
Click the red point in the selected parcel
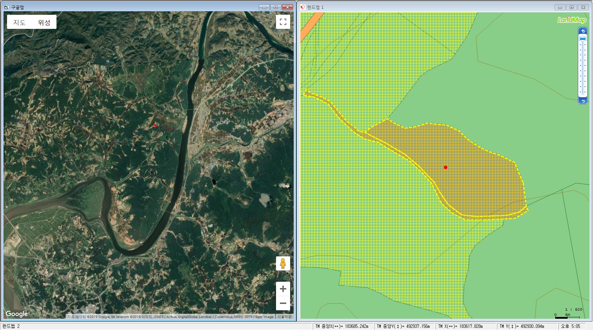pos(445,167)
